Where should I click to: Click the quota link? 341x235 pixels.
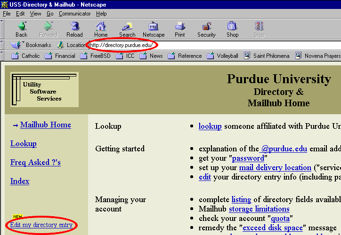(x=280, y=218)
